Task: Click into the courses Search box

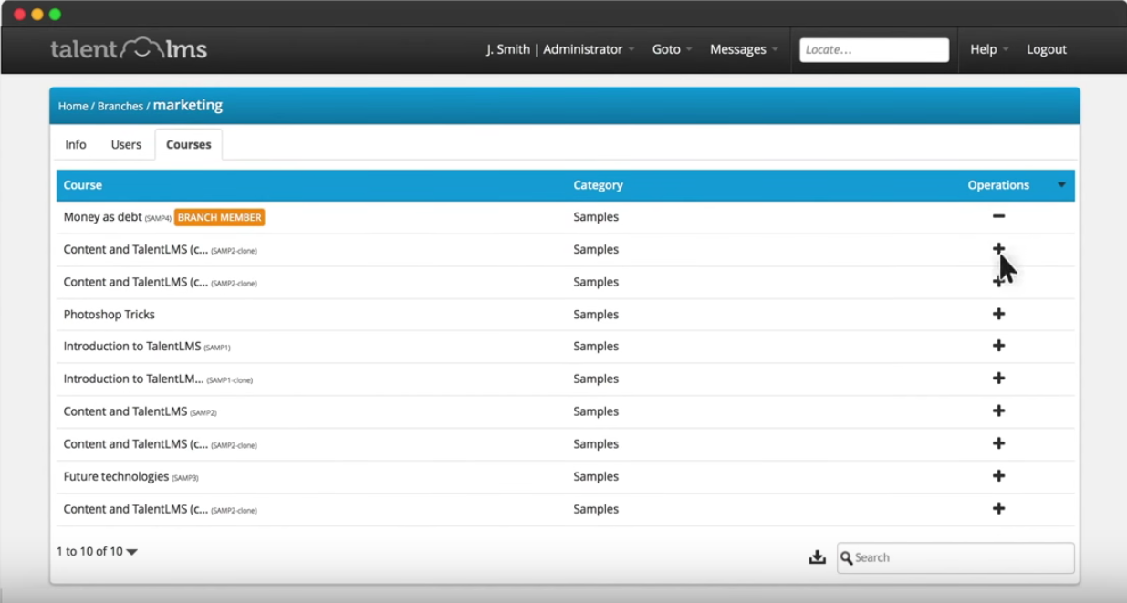Action: tap(955, 557)
